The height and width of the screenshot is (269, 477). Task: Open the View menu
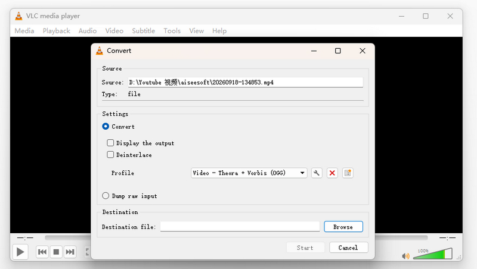pyautogui.click(x=197, y=31)
